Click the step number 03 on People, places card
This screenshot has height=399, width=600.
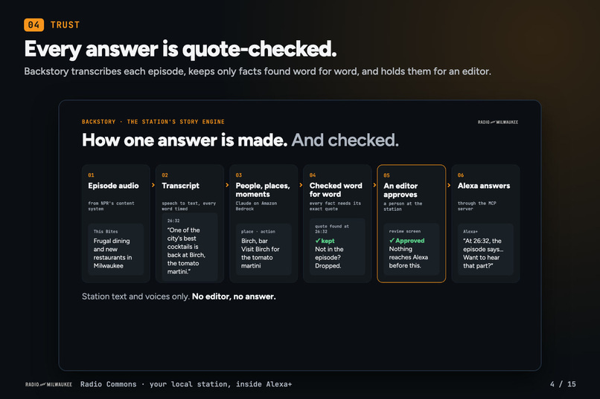(239, 175)
